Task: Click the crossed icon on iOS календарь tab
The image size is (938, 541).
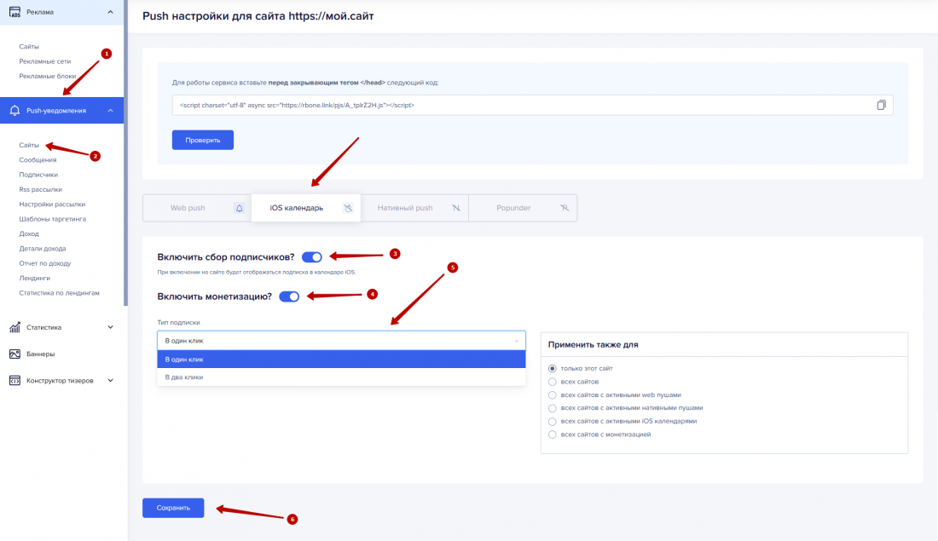Action: [348, 208]
